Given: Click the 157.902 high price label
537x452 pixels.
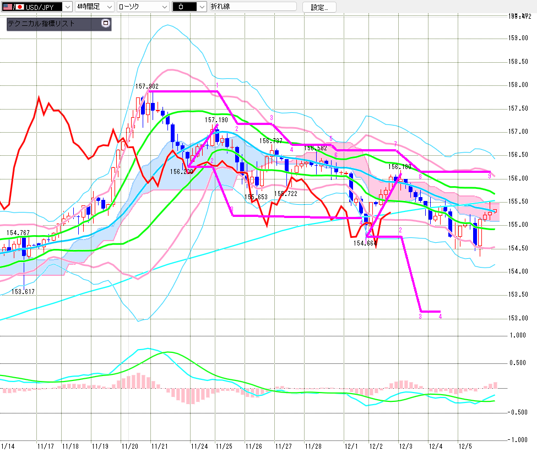Looking at the screenshot, I should (147, 86).
